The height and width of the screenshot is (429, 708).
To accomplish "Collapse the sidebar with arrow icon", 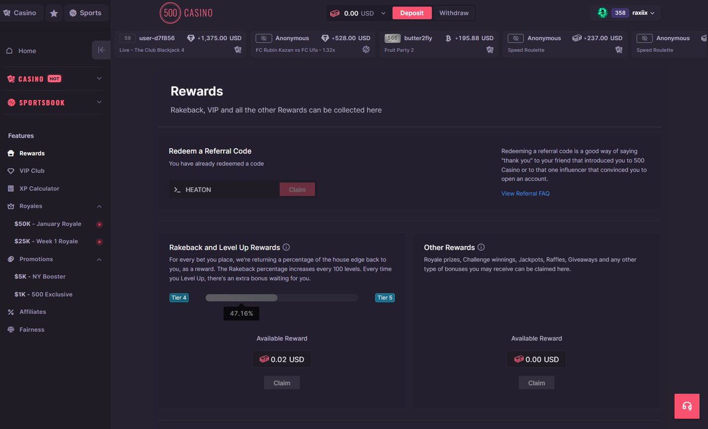I will point(101,50).
